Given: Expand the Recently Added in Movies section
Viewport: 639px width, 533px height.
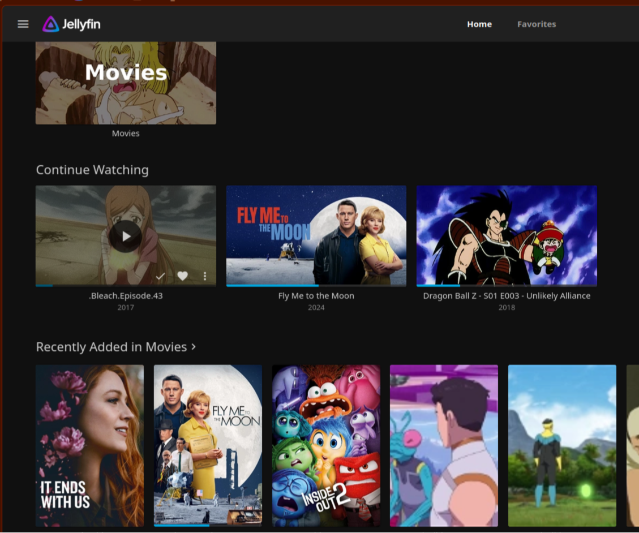Looking at the screenshot, I should point(116,347).
